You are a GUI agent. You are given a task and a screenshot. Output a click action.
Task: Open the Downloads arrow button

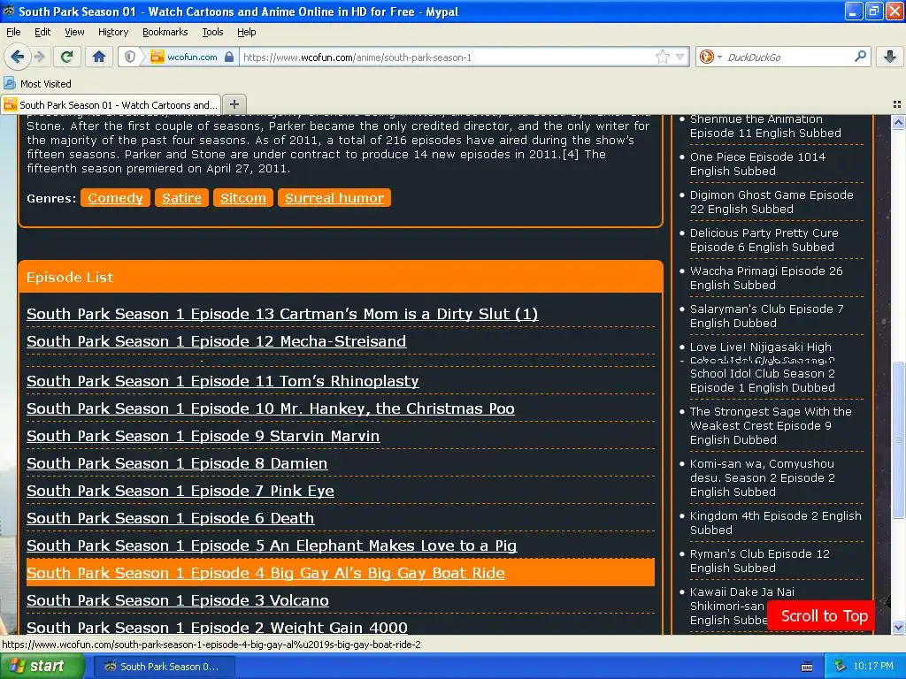click(x=890, y=57)
